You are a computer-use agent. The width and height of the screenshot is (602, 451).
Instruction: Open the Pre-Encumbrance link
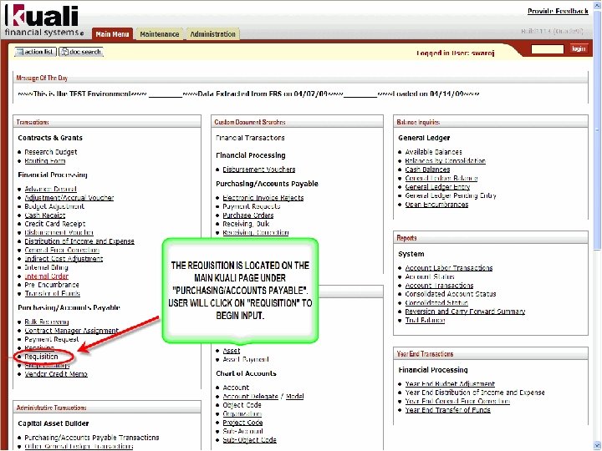[x=52, y=285]
